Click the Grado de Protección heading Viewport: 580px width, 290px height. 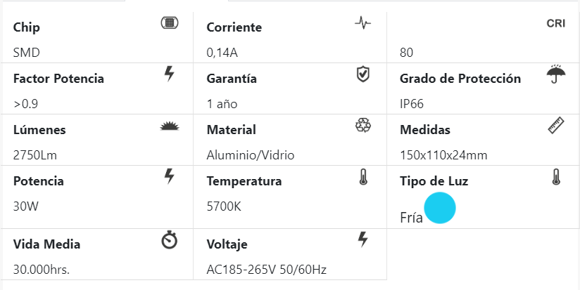click(x=460, y=79)
